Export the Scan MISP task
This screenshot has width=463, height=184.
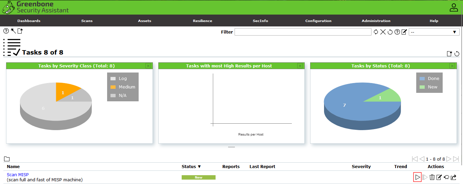click(x=454, y=177)
